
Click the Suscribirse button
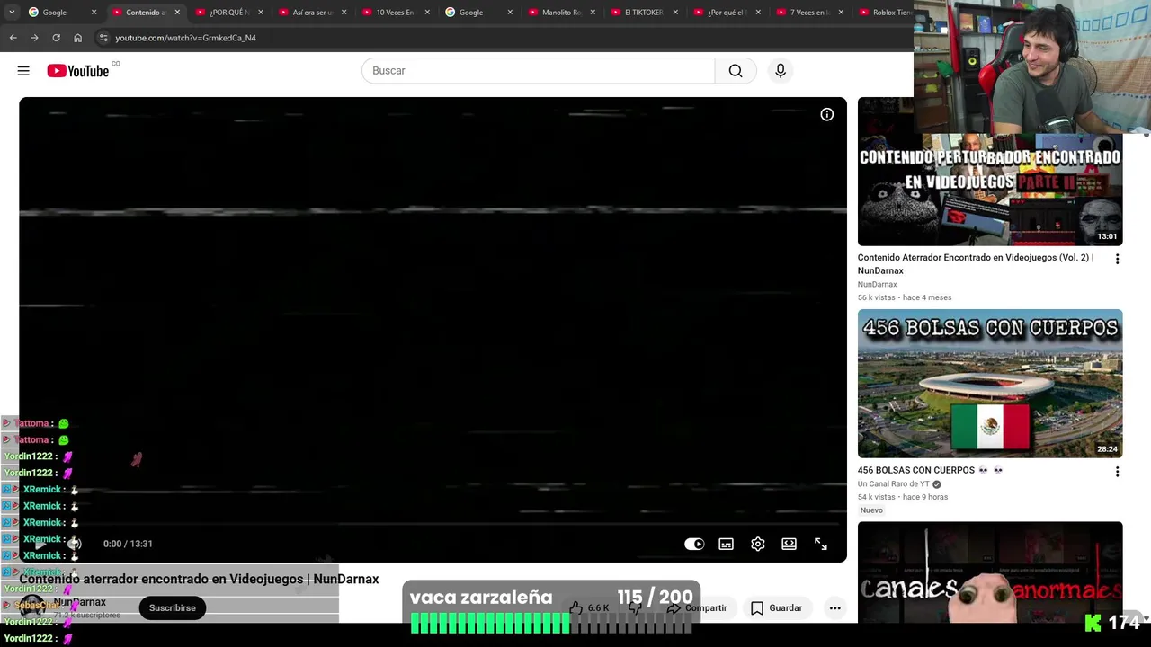[x=173, y=608]
